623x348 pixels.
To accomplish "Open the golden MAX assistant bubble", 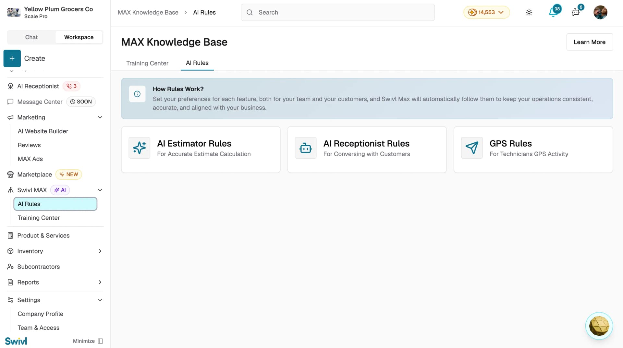I will pos(599,326).
